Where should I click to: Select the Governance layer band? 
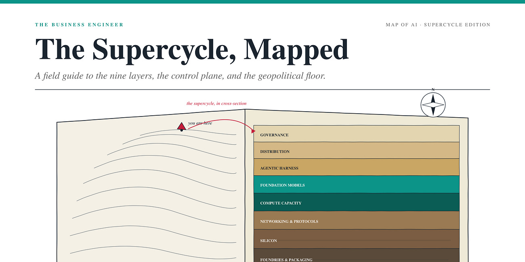pos(357,134)
